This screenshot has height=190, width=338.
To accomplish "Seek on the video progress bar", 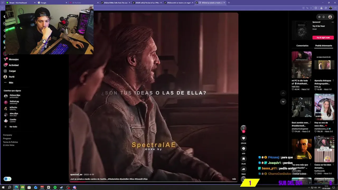I will tap(153, 182).
